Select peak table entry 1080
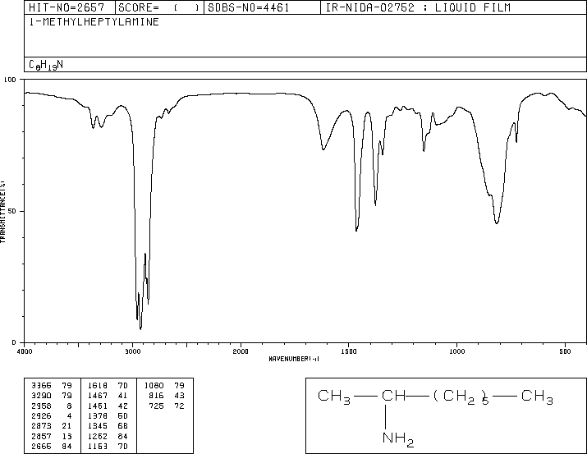Image resolution: width=587 pixels, height=454 pixels. 164,386
